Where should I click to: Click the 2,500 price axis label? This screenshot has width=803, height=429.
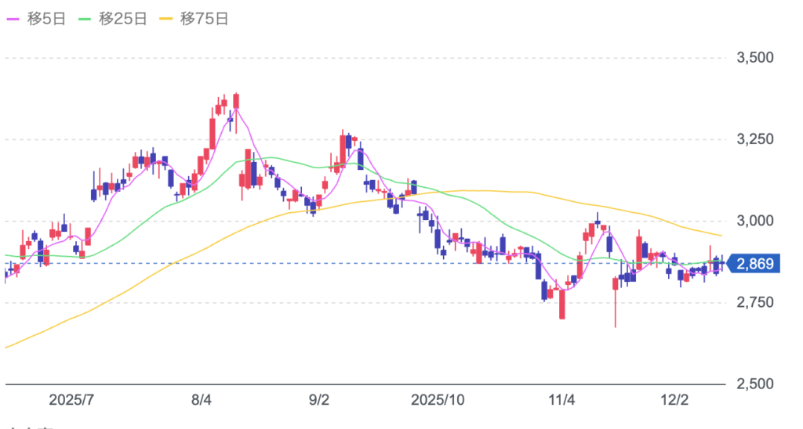pyautogui.click(x=755, y=384)
